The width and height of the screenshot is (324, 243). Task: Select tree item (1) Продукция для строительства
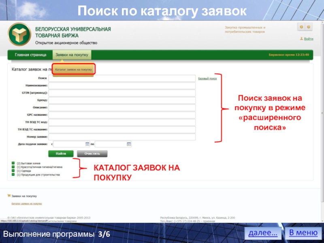click(x=38, y=175)
